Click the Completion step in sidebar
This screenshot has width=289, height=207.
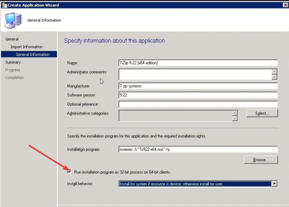pyautogui.click(x=15, y=78)
